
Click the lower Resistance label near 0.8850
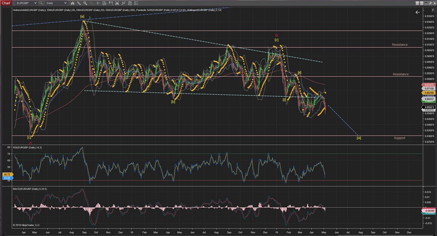[x=400, y=74]
